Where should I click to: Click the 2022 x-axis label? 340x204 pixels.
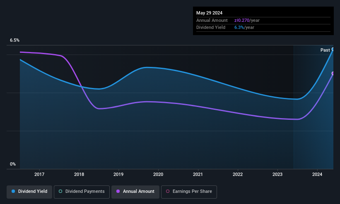(x=238, y=174)
